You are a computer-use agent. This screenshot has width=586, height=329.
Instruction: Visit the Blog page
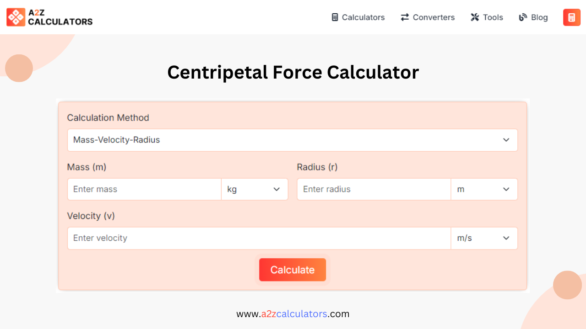[539, 17]
